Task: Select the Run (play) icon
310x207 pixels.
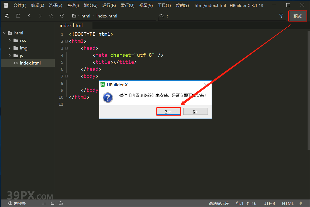Action: 62,16
